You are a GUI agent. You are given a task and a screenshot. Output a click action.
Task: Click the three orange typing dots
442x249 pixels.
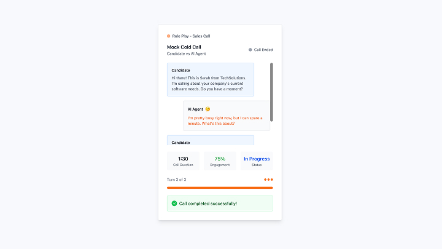(x=268, y=180)
